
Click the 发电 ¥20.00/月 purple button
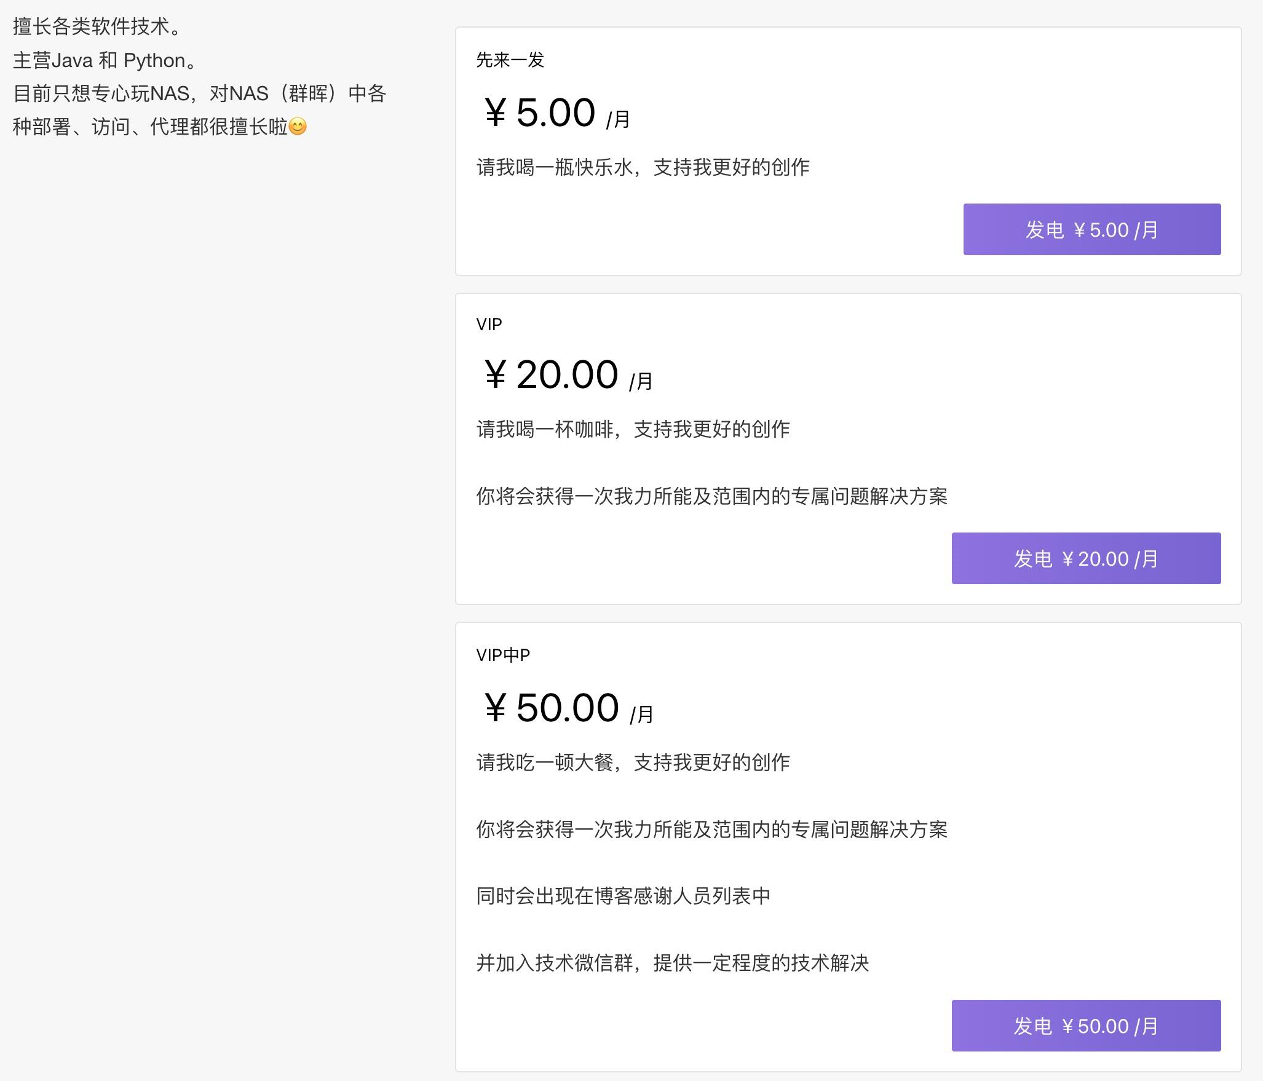coord(1085,558)
